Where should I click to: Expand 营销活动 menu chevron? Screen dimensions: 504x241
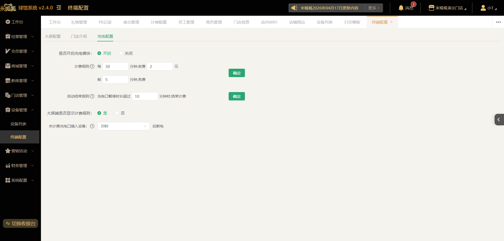point(33,151)
